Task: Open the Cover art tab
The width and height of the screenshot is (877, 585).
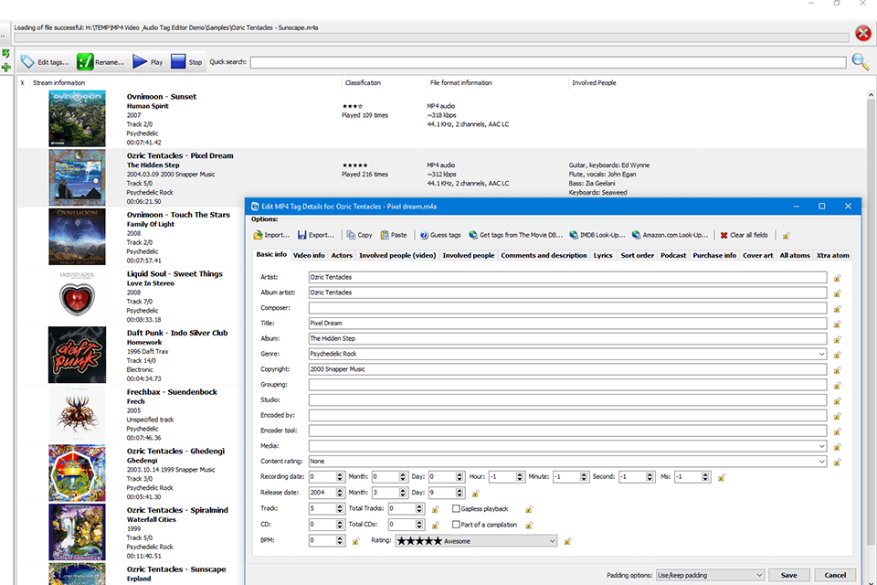Action: tap(757, 256)
